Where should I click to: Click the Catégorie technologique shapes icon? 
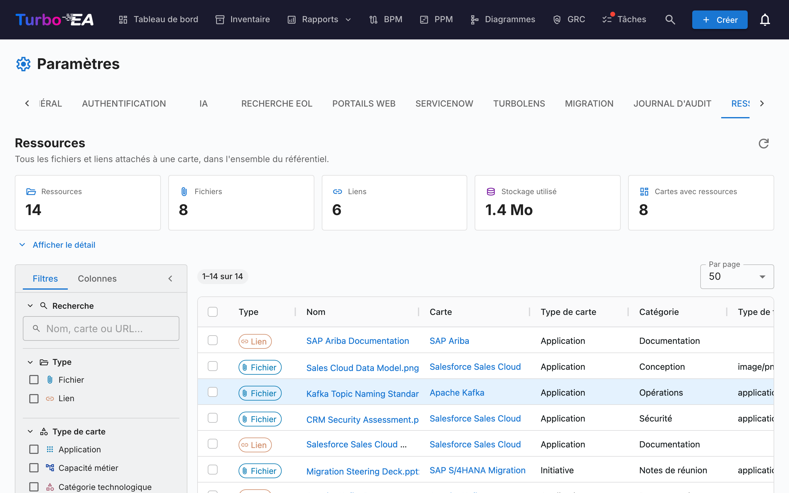[50, 487]
